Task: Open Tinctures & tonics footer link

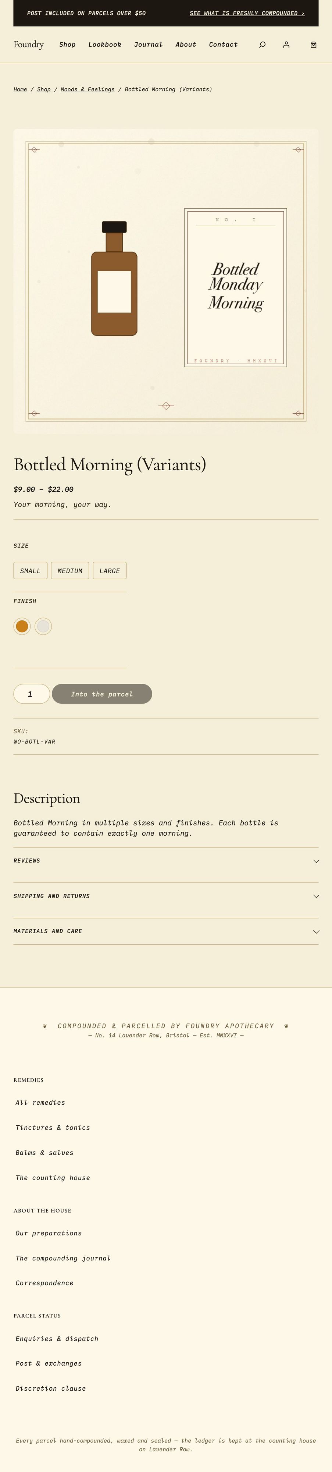Action: pyautogui.click(x=53, y=1128)
